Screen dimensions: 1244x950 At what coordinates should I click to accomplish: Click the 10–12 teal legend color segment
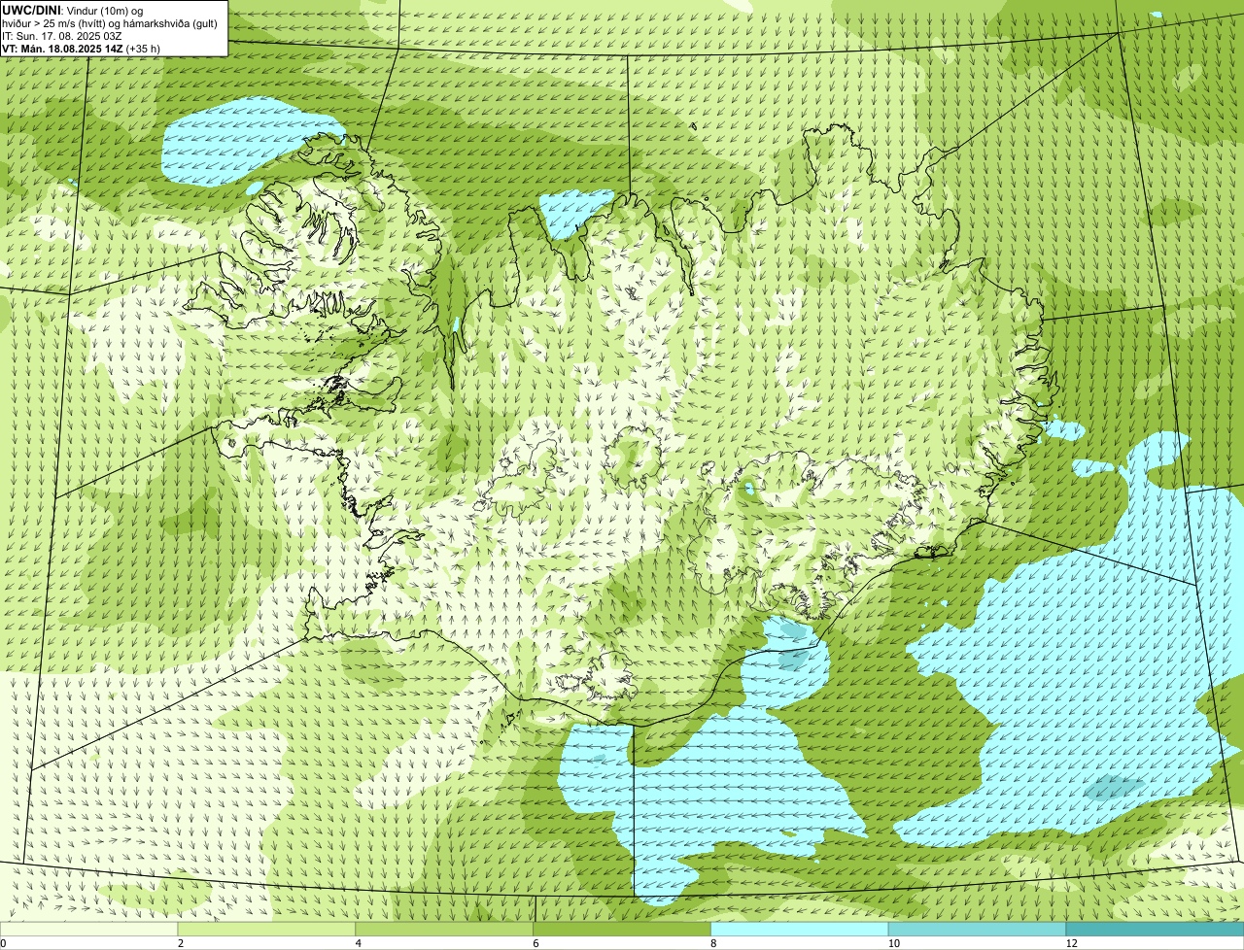pos(978,929)
